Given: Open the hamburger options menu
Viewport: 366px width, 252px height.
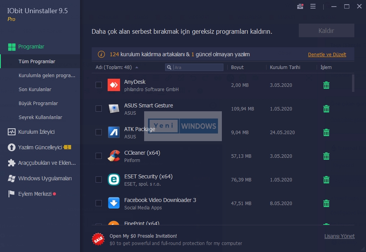Looking at the screenshot, I should click(x=313, y=6).
